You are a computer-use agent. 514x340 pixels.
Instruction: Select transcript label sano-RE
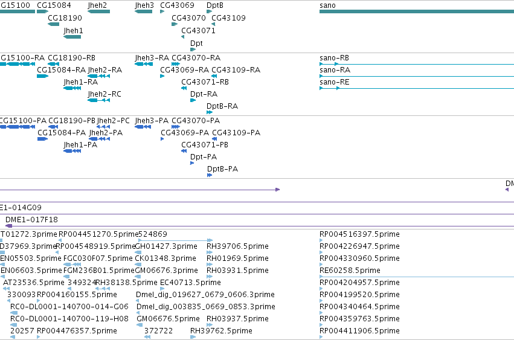pos(335,82)
